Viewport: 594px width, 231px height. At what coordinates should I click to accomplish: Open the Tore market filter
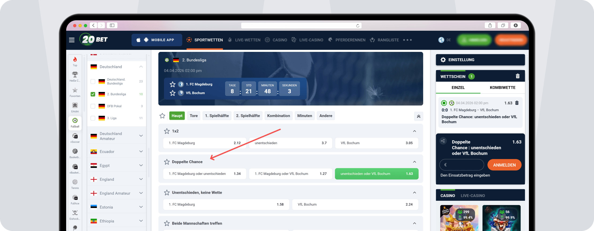[194, 116]
